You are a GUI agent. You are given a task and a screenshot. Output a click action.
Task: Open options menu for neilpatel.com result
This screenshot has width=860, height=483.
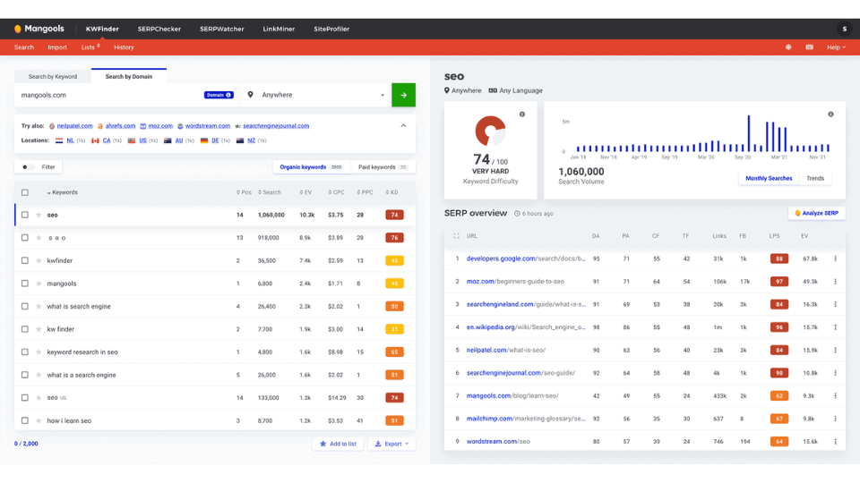[835, 350]
